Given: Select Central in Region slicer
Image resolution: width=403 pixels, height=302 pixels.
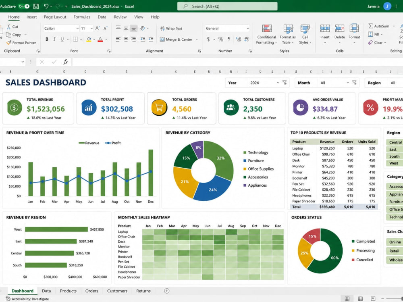Looking at the screenshot, I should pos(395,142).
